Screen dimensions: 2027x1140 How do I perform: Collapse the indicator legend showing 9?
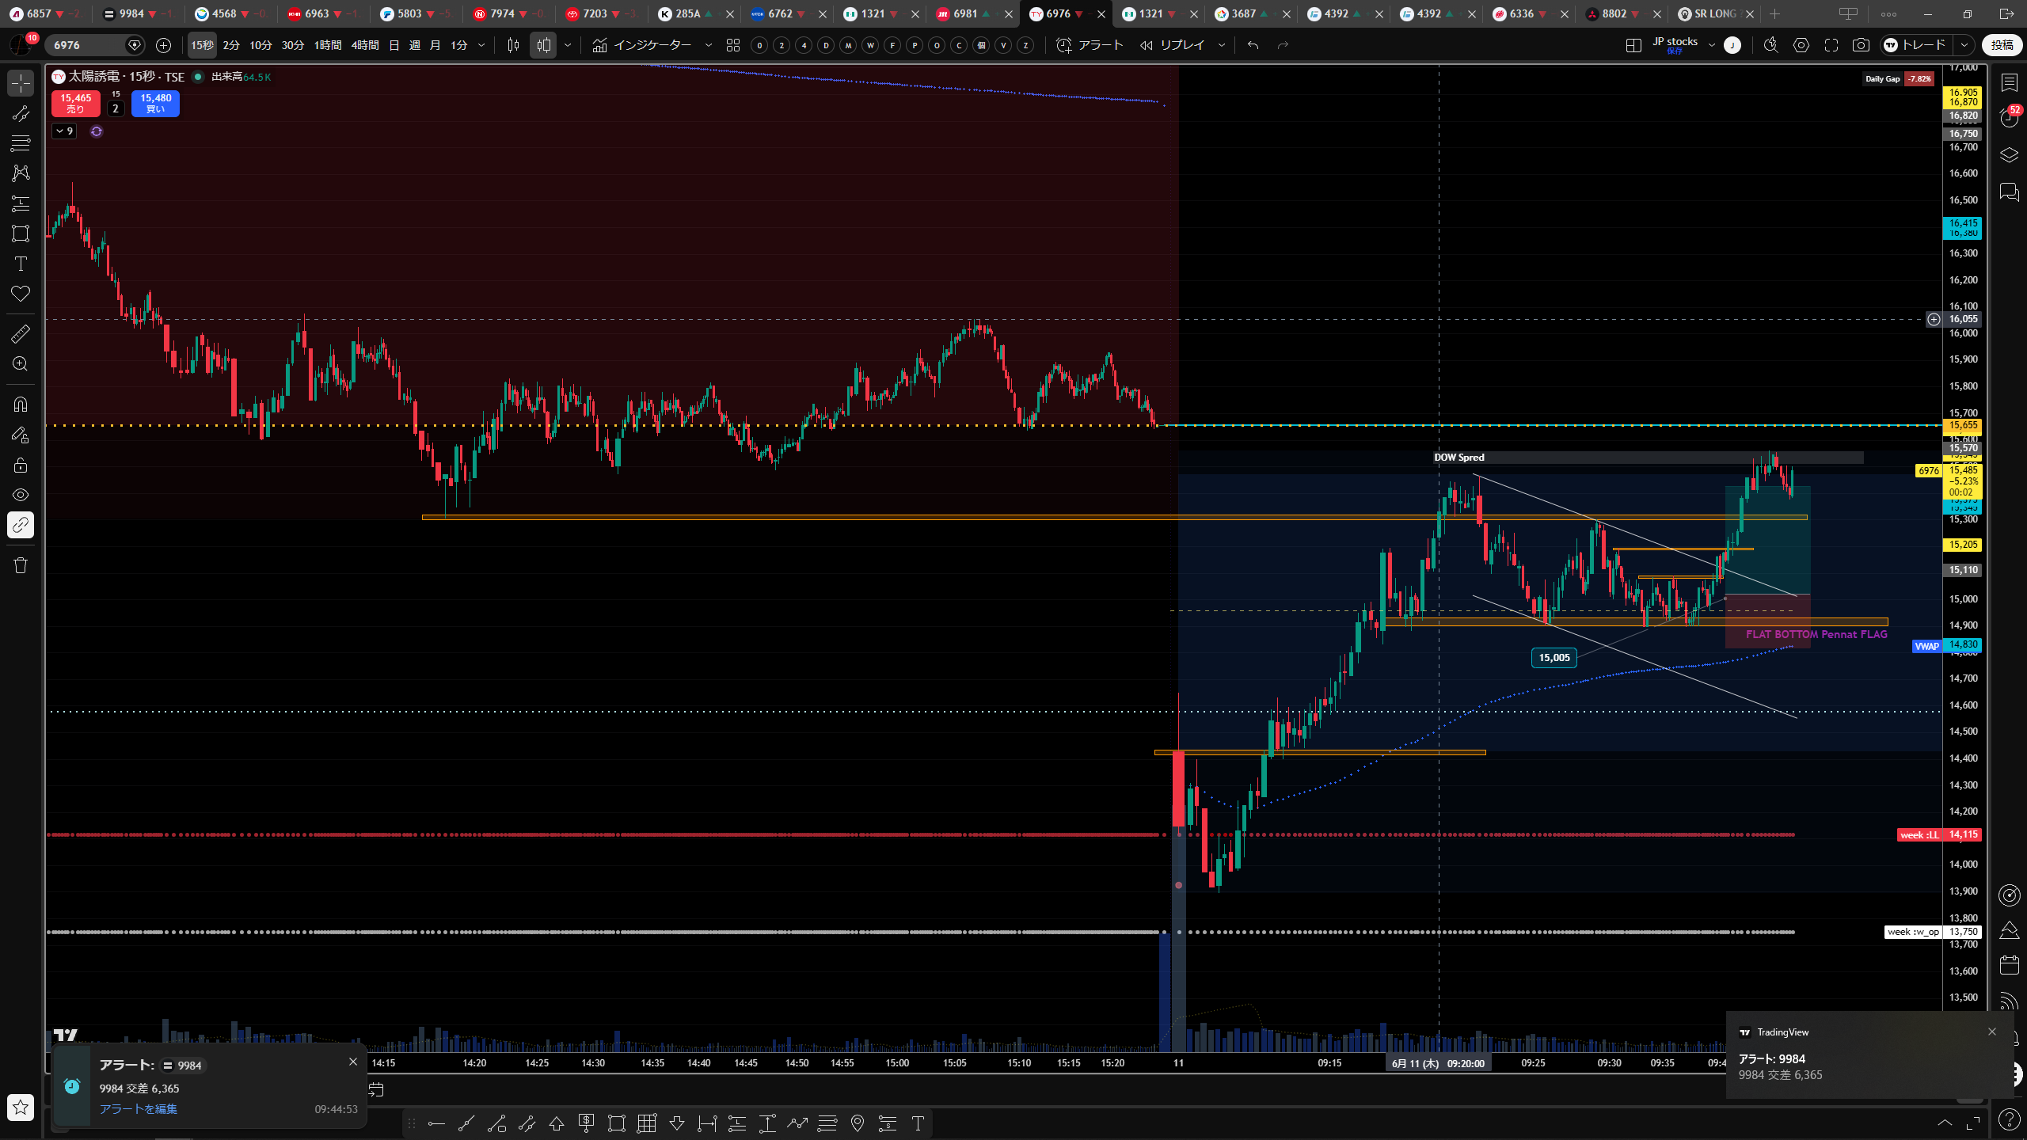[64, 131]
